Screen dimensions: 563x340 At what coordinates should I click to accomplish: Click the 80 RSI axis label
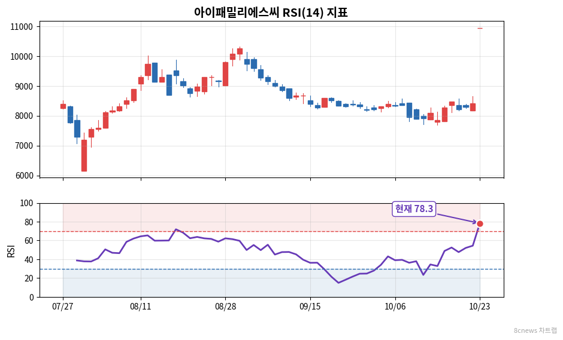29,222
